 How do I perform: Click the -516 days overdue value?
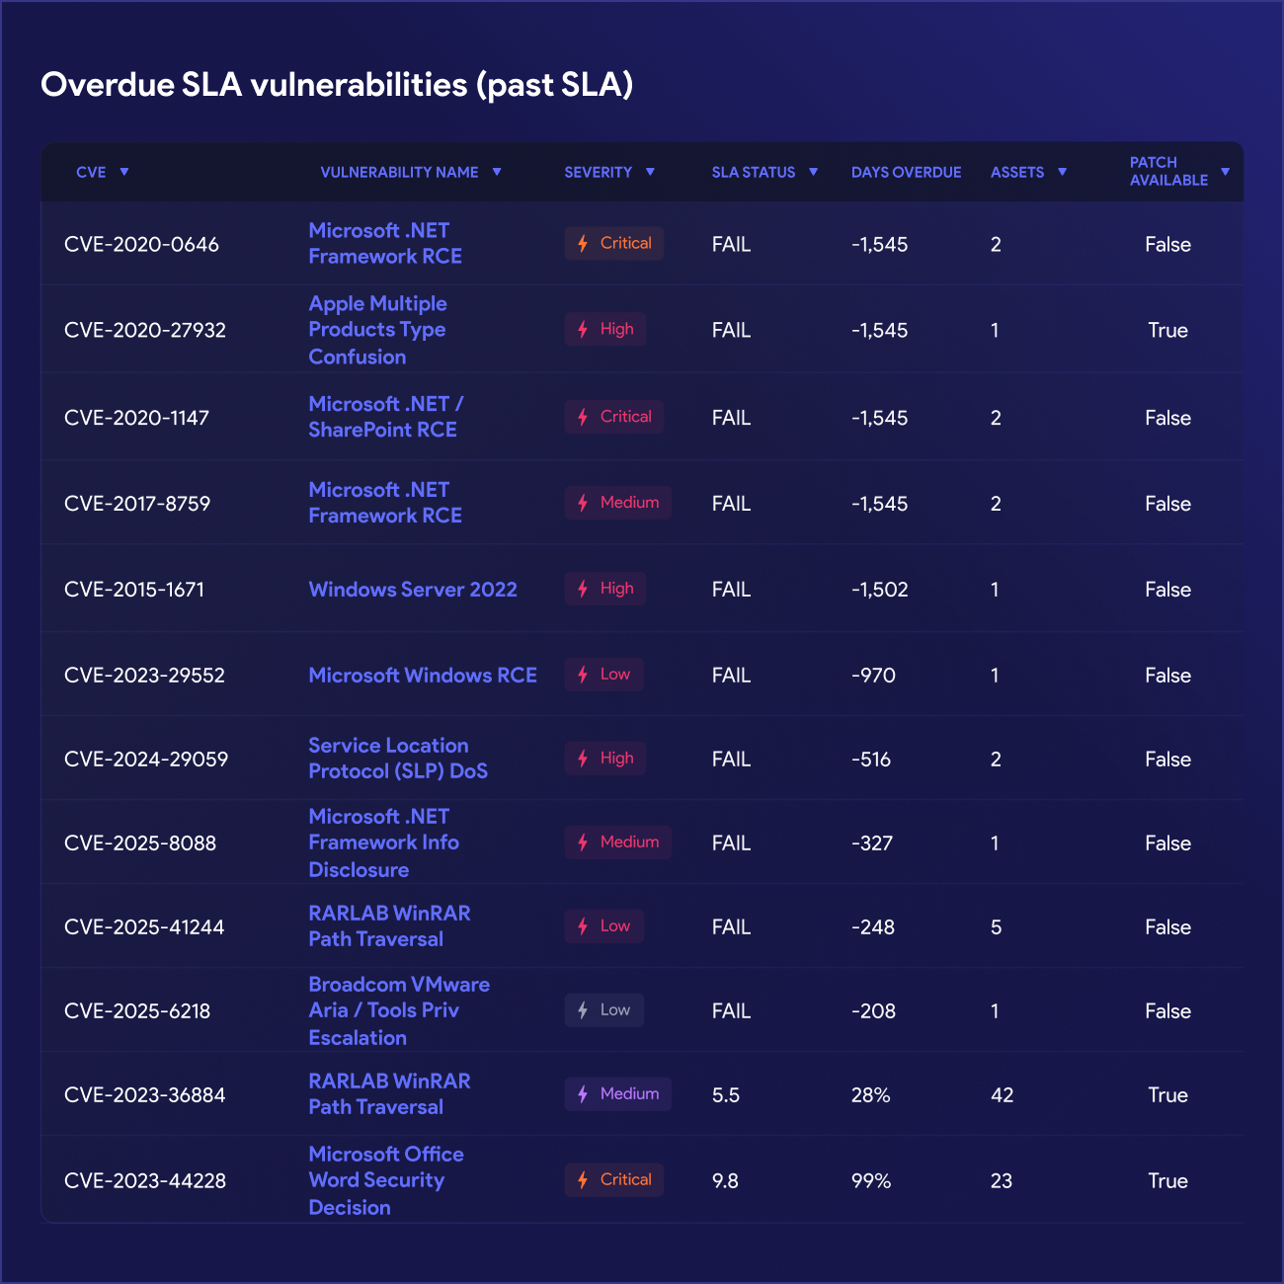(x=871, y=760)
